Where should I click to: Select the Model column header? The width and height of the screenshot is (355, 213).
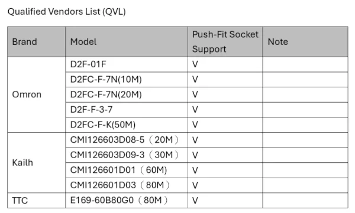(127, 42)
